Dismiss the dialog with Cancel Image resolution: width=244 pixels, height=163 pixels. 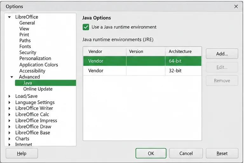pos(186,153)
